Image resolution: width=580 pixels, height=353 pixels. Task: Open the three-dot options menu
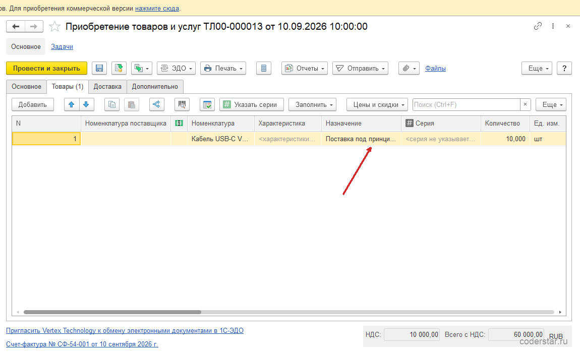553,26
